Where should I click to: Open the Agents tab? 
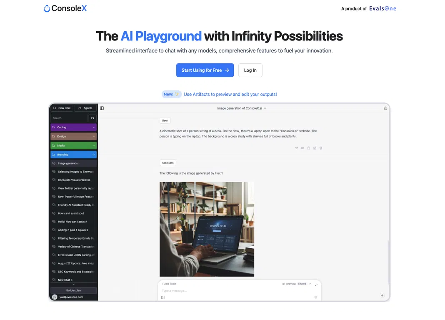click(85, 108)
